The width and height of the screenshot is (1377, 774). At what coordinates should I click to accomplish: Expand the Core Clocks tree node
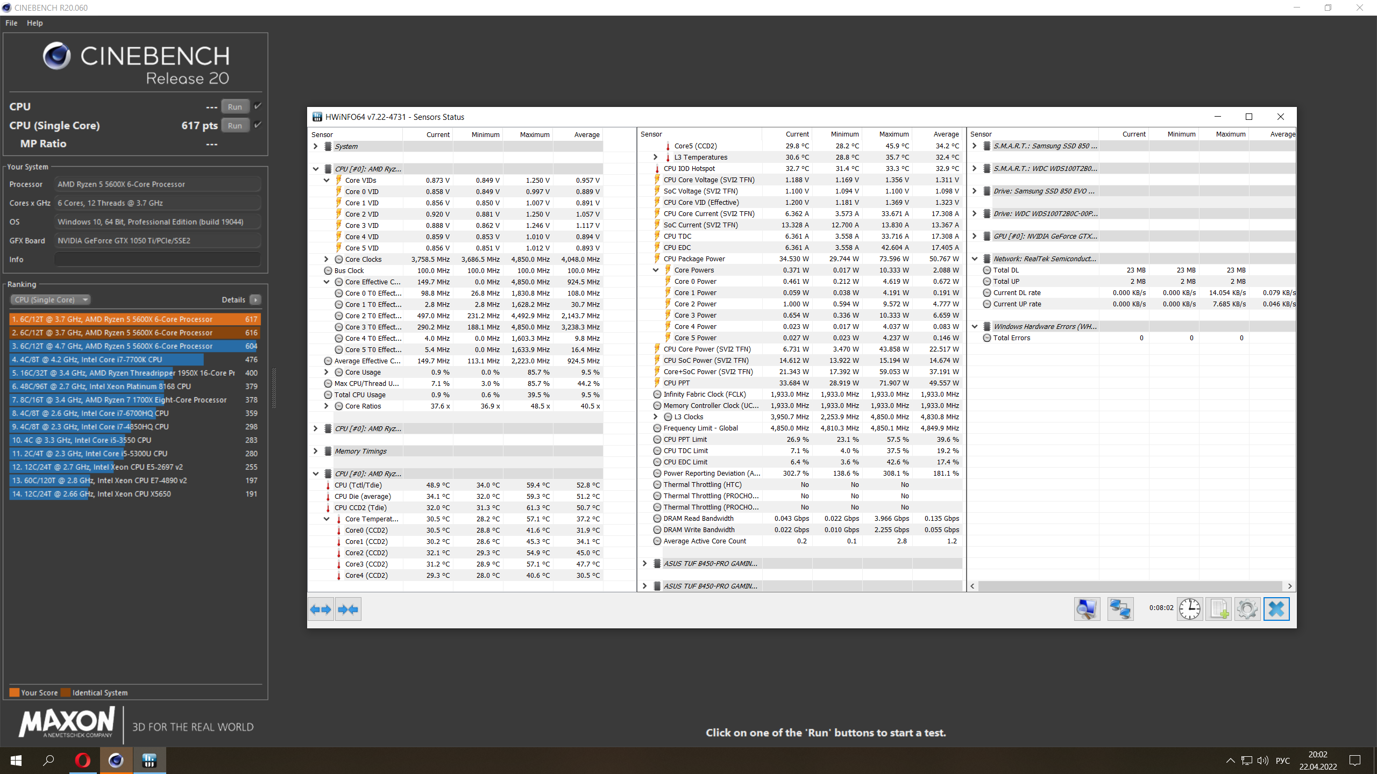coord(326,259)
